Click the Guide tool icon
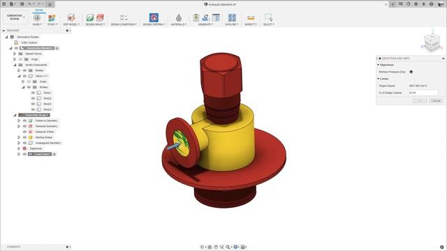 37,17
